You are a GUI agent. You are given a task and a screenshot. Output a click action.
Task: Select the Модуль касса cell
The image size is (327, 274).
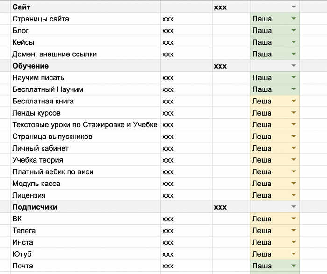(84, 184)
